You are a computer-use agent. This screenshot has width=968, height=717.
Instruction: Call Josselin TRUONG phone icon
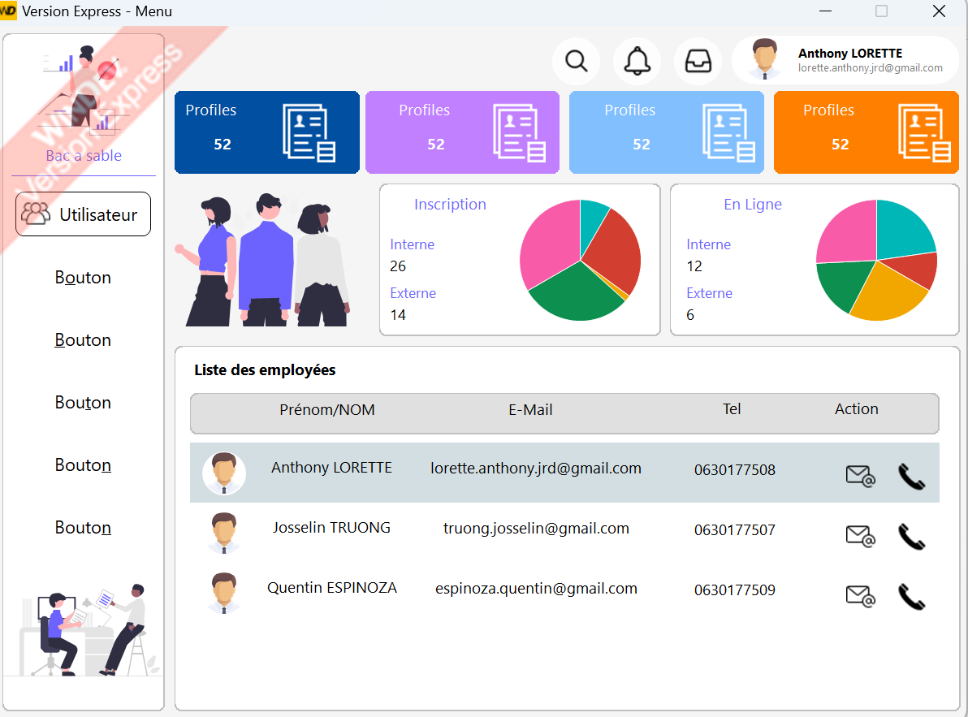pos(911,536)
